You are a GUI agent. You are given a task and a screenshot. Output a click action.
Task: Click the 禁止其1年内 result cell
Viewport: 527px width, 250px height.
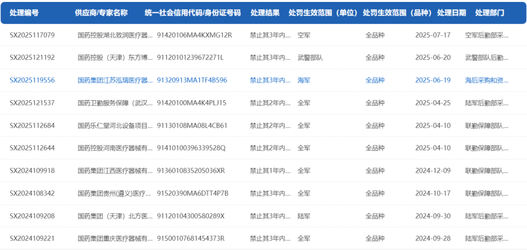click(270, 170)
